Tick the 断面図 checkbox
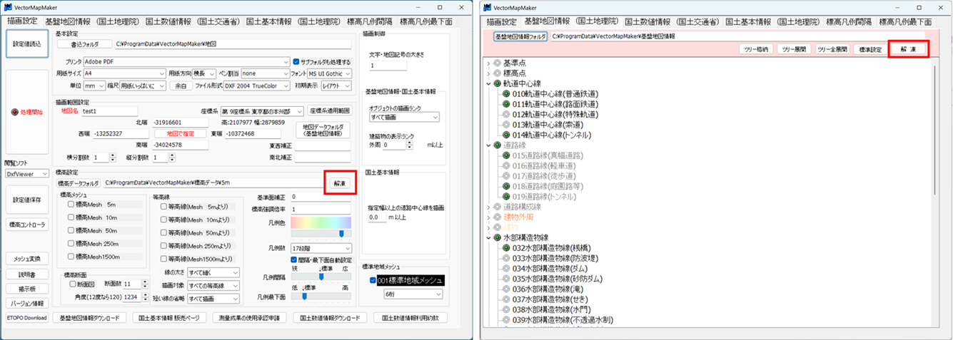953x340 pixels. pyautogui.click(x=71, y=284)
